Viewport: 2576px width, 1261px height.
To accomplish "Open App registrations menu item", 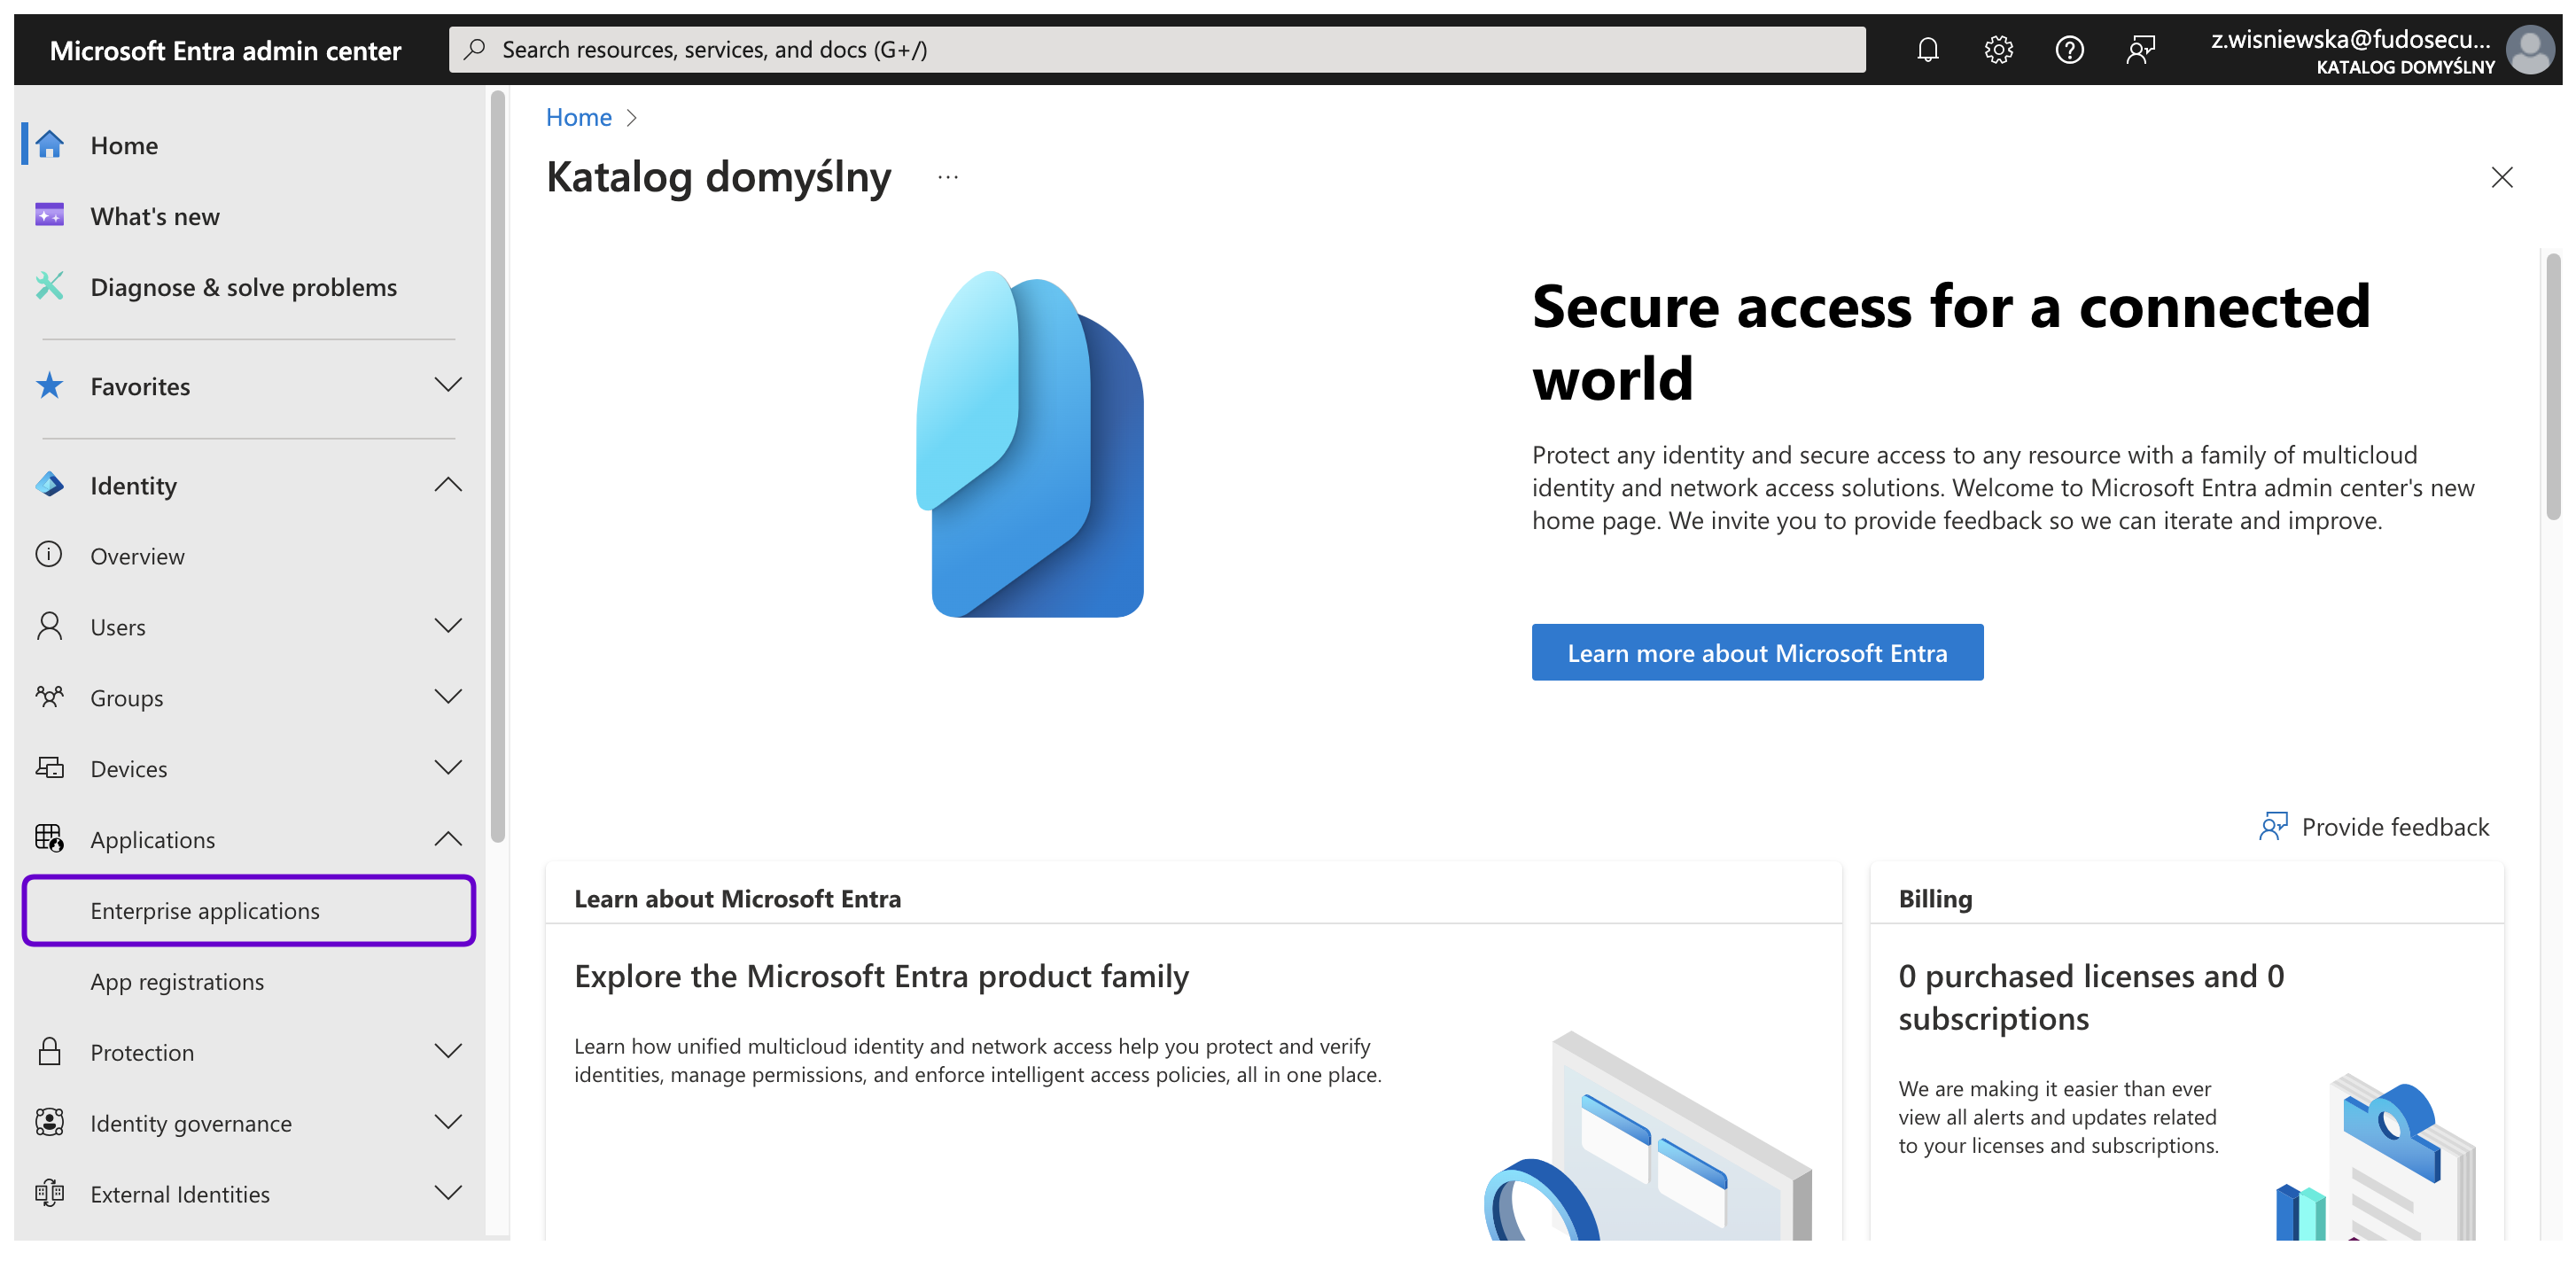I will coord(177,981).
